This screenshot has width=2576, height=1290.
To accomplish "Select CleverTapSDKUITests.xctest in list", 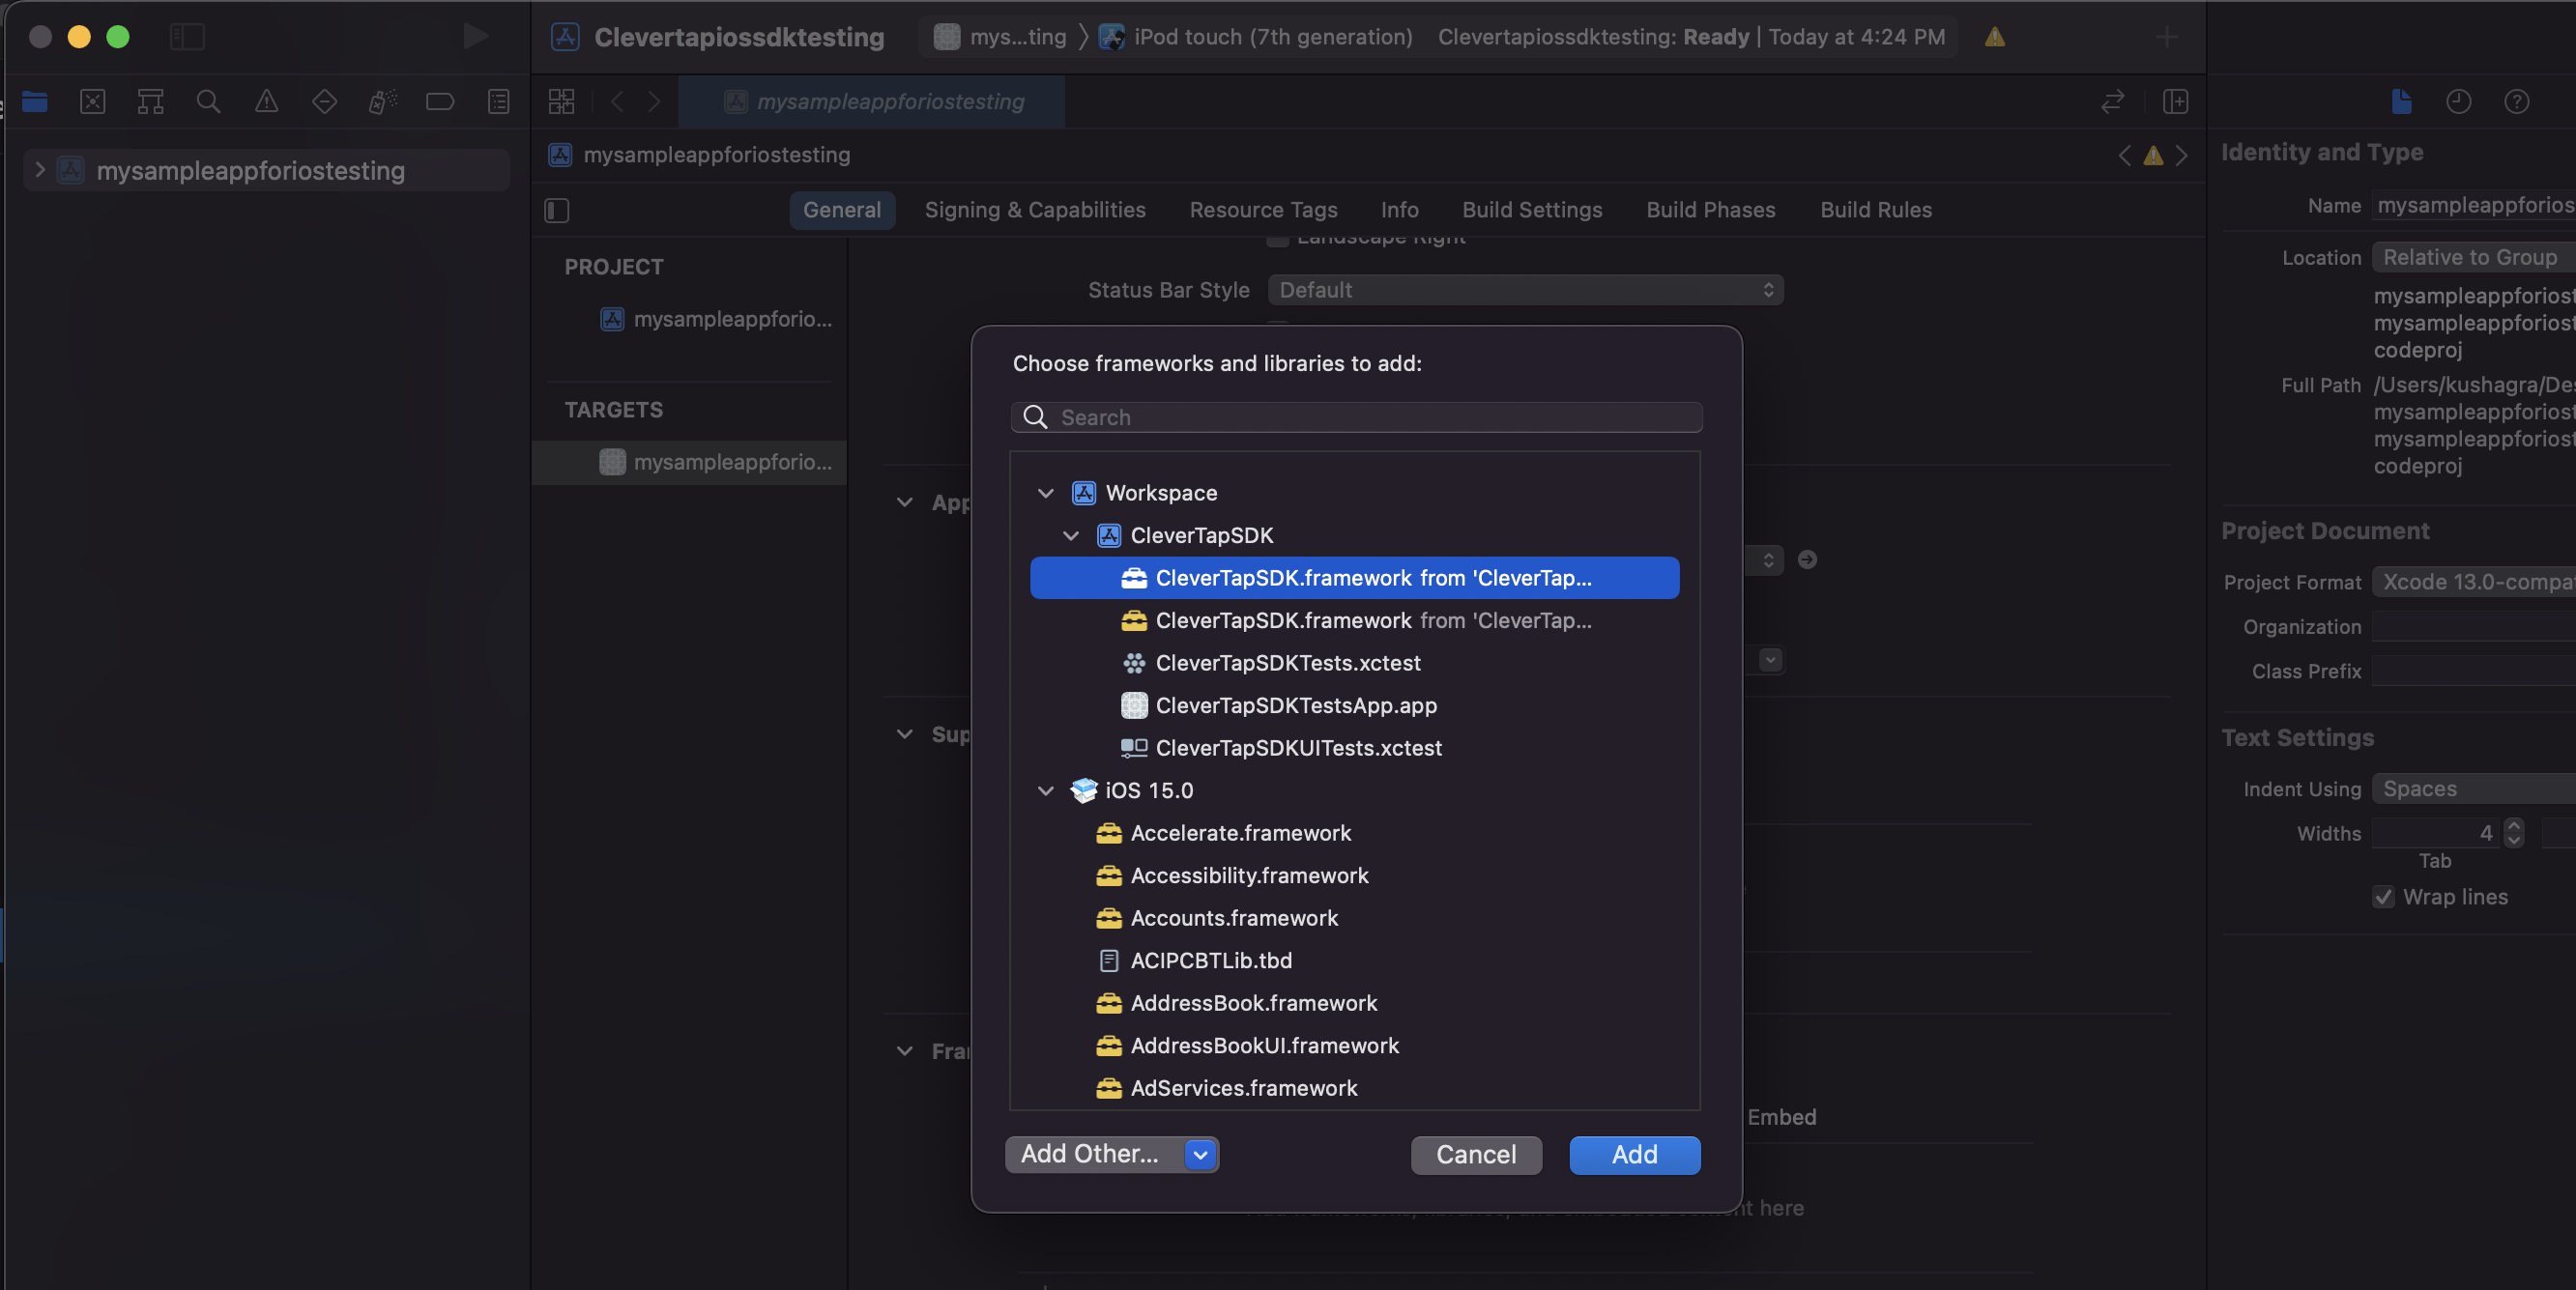I will click(1354, 748).
